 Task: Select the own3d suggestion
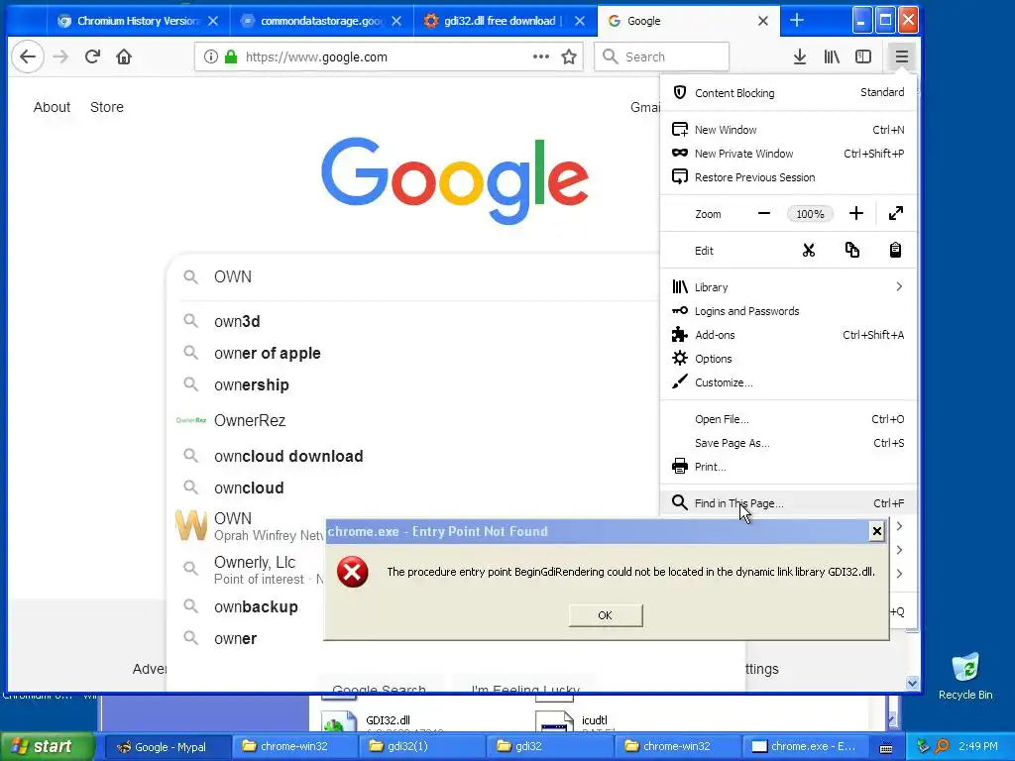(414, 322)
